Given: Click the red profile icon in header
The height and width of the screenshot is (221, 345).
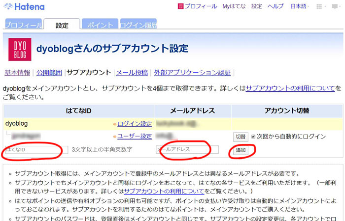Looking at the screenshot, I should (180, 6).
